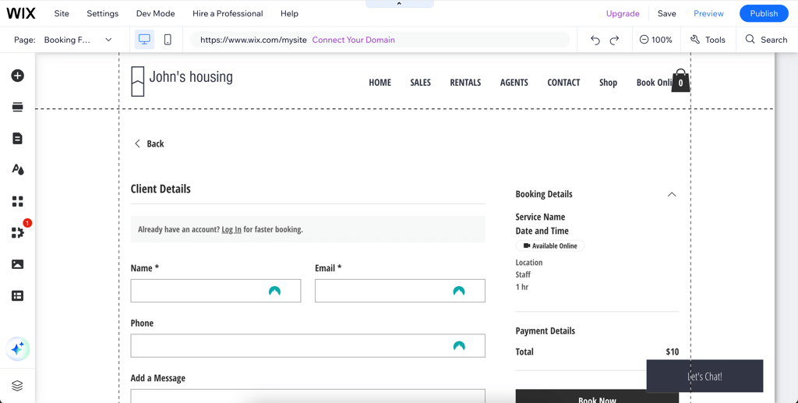Open the Layers panel icon

17,386
